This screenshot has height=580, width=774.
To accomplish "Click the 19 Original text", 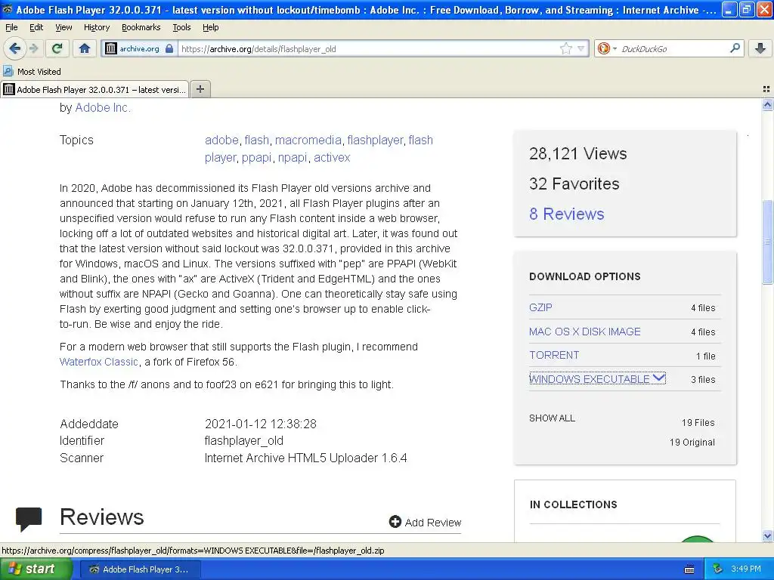I will click(x=692, y=442).
